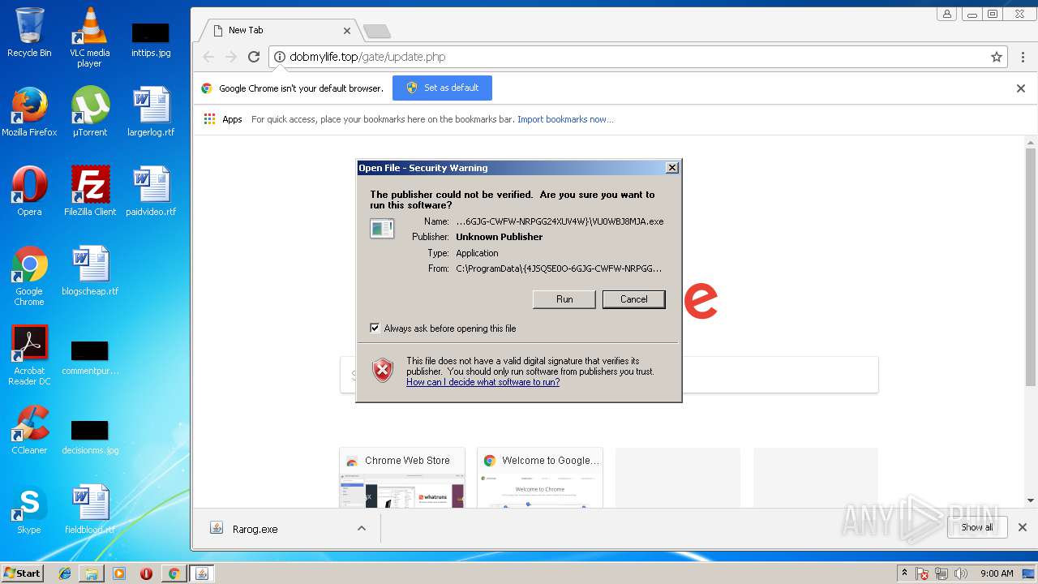Open Action Center flag tray icon

922,573
